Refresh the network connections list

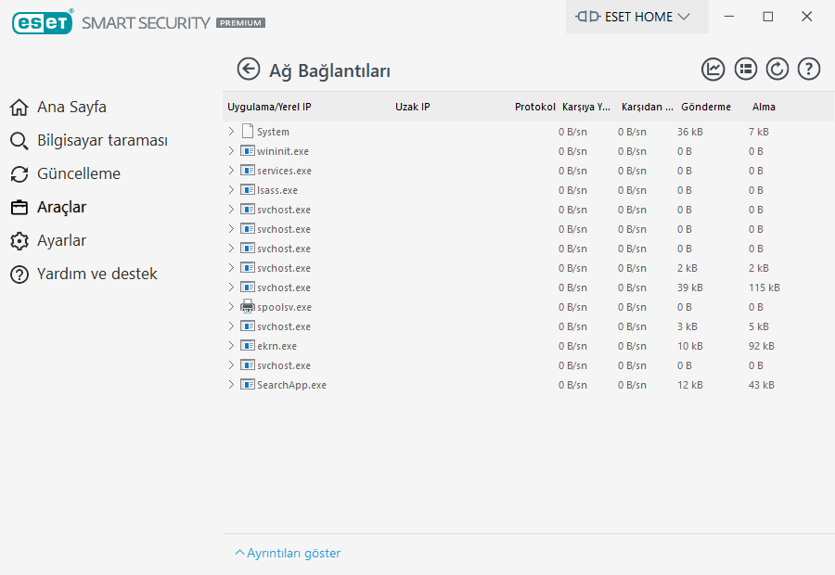click(777, 70)
